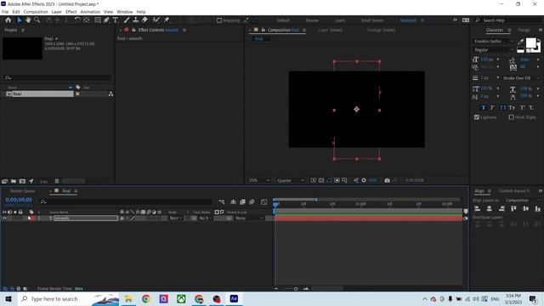Click the new composition icon in the Project panel

22,181
